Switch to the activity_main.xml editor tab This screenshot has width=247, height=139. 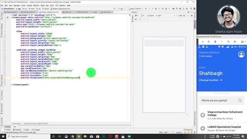tap(29, 12)
